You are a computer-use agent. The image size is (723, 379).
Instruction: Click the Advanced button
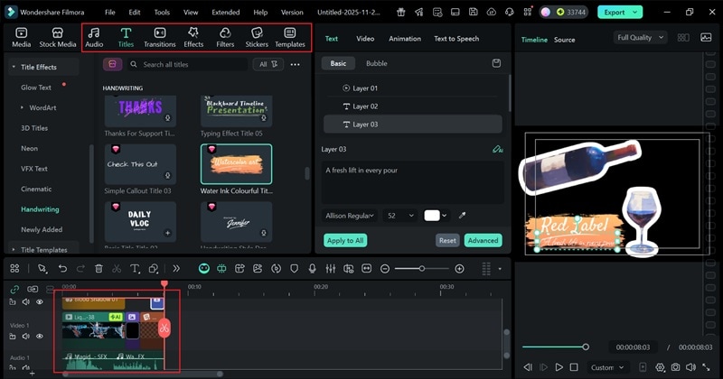pos(483,240)
